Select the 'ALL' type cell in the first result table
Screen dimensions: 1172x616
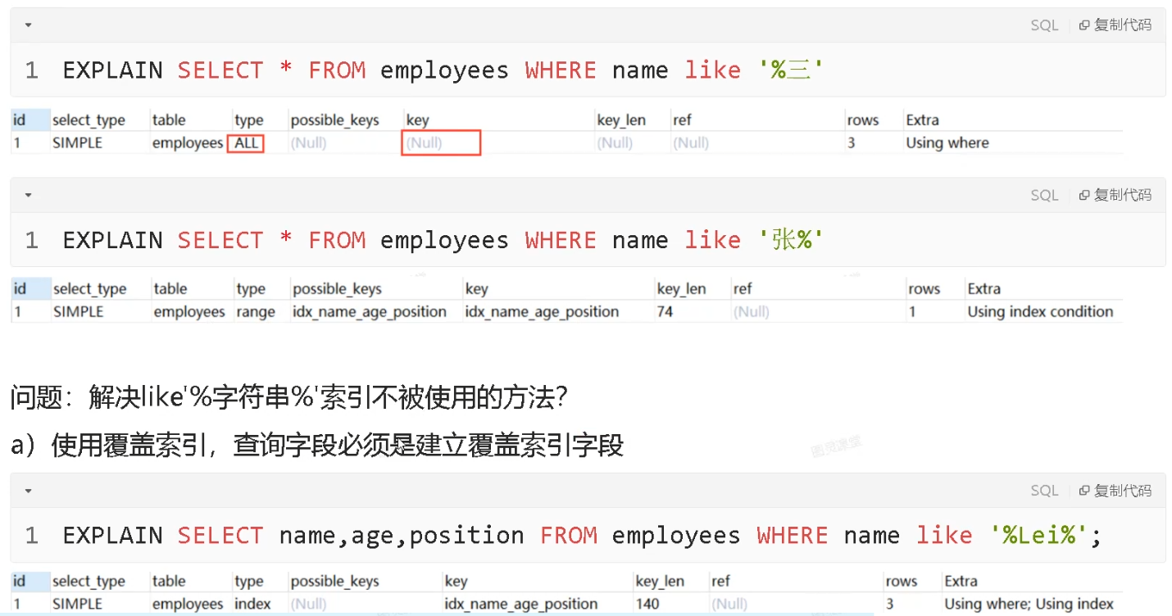pos(246,143)
